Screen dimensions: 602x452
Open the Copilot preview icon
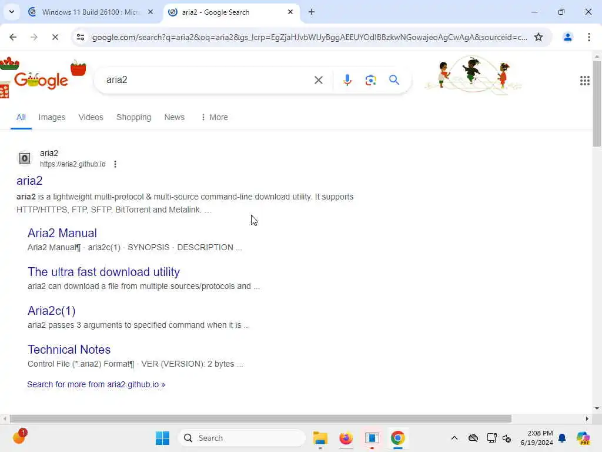[x=583, y=438]
